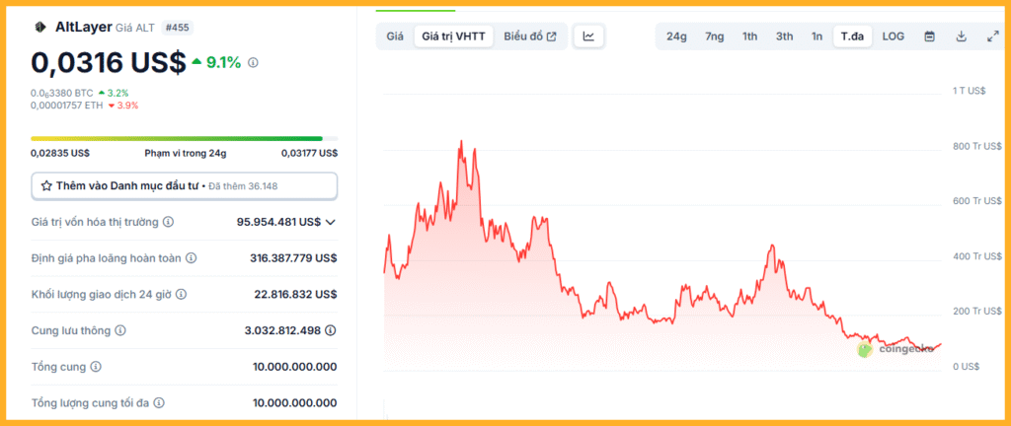
Task: Show info for Tổng lượng cung tối đa
Action: tap(159, 403)
